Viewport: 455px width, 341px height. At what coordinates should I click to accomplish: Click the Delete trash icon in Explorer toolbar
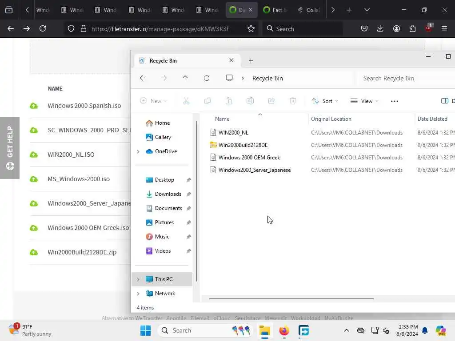[292, 101]
